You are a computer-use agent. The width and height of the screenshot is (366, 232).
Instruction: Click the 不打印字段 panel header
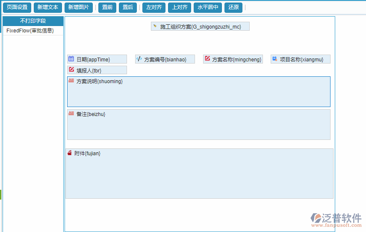tap(33, 21)
